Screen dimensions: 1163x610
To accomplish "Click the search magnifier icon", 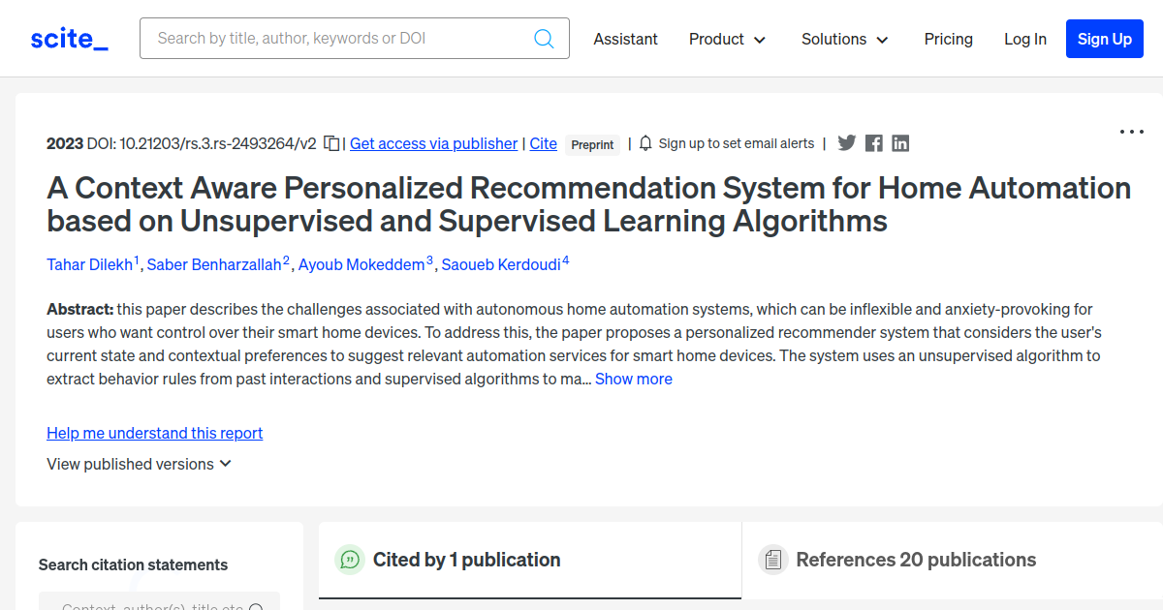I will (x=544, y=39).
